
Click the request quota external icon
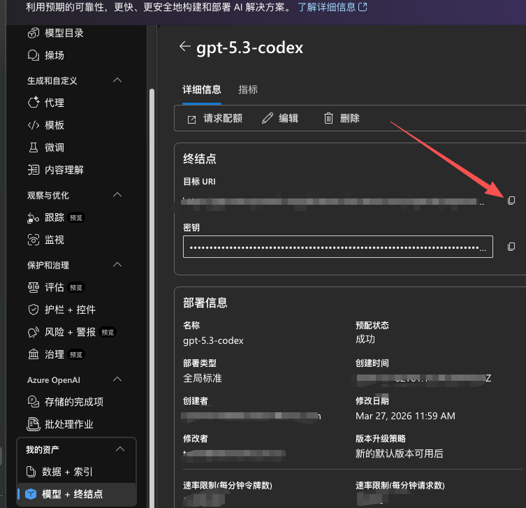(191, 119)
